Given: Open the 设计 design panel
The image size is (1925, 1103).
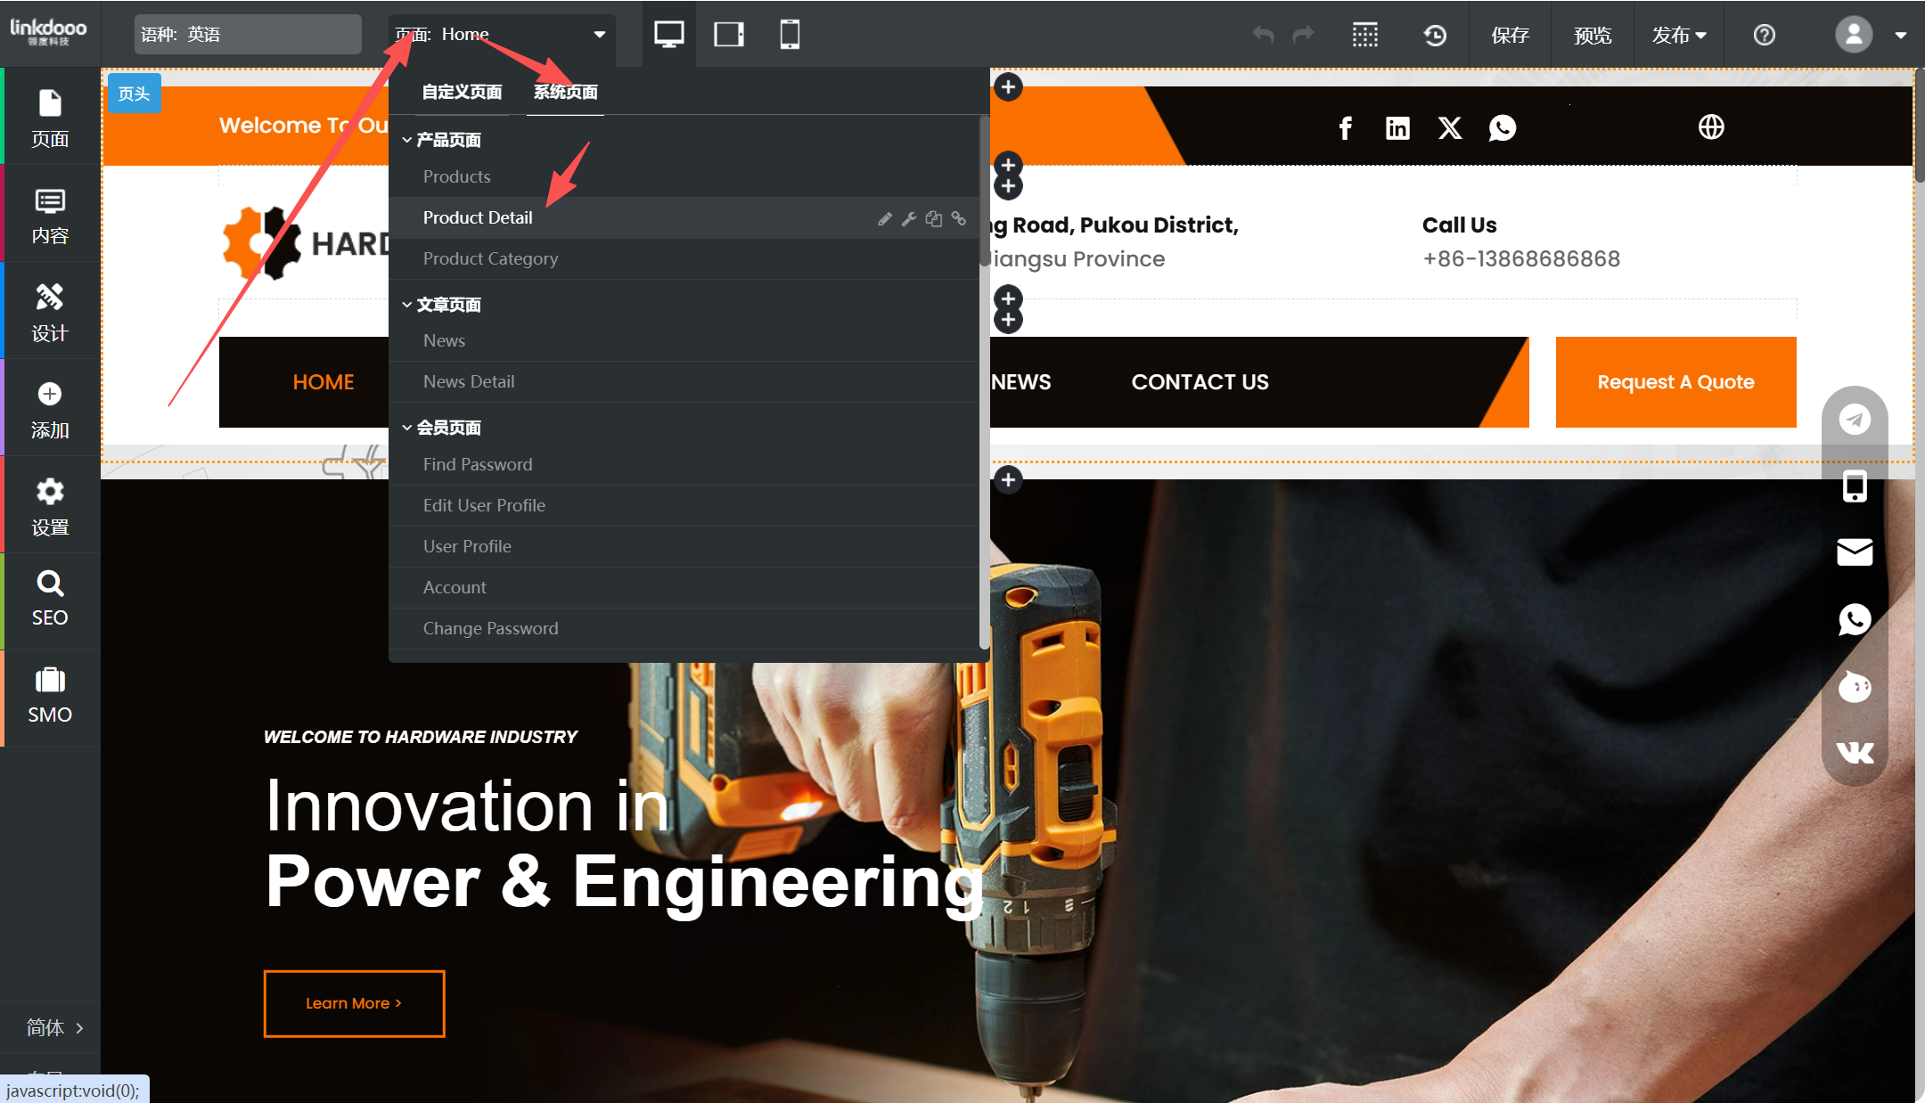Looking at the screenshot, I should tap(50, 312).
